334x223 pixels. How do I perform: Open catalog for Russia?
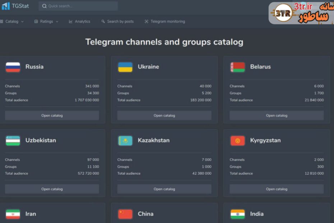click(x=52, y=115)
